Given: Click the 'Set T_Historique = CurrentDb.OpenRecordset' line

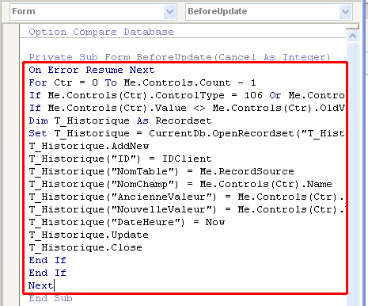Looking at the screenshot, I should click(x=187, y=133).
